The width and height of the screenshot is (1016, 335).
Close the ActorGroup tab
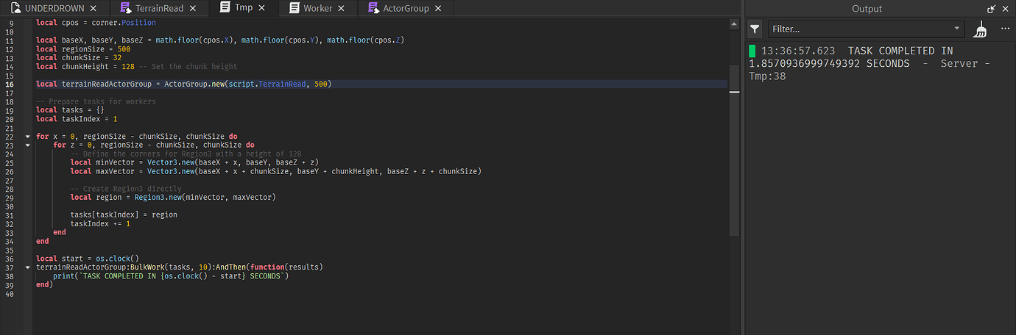[x=437, y=9]
